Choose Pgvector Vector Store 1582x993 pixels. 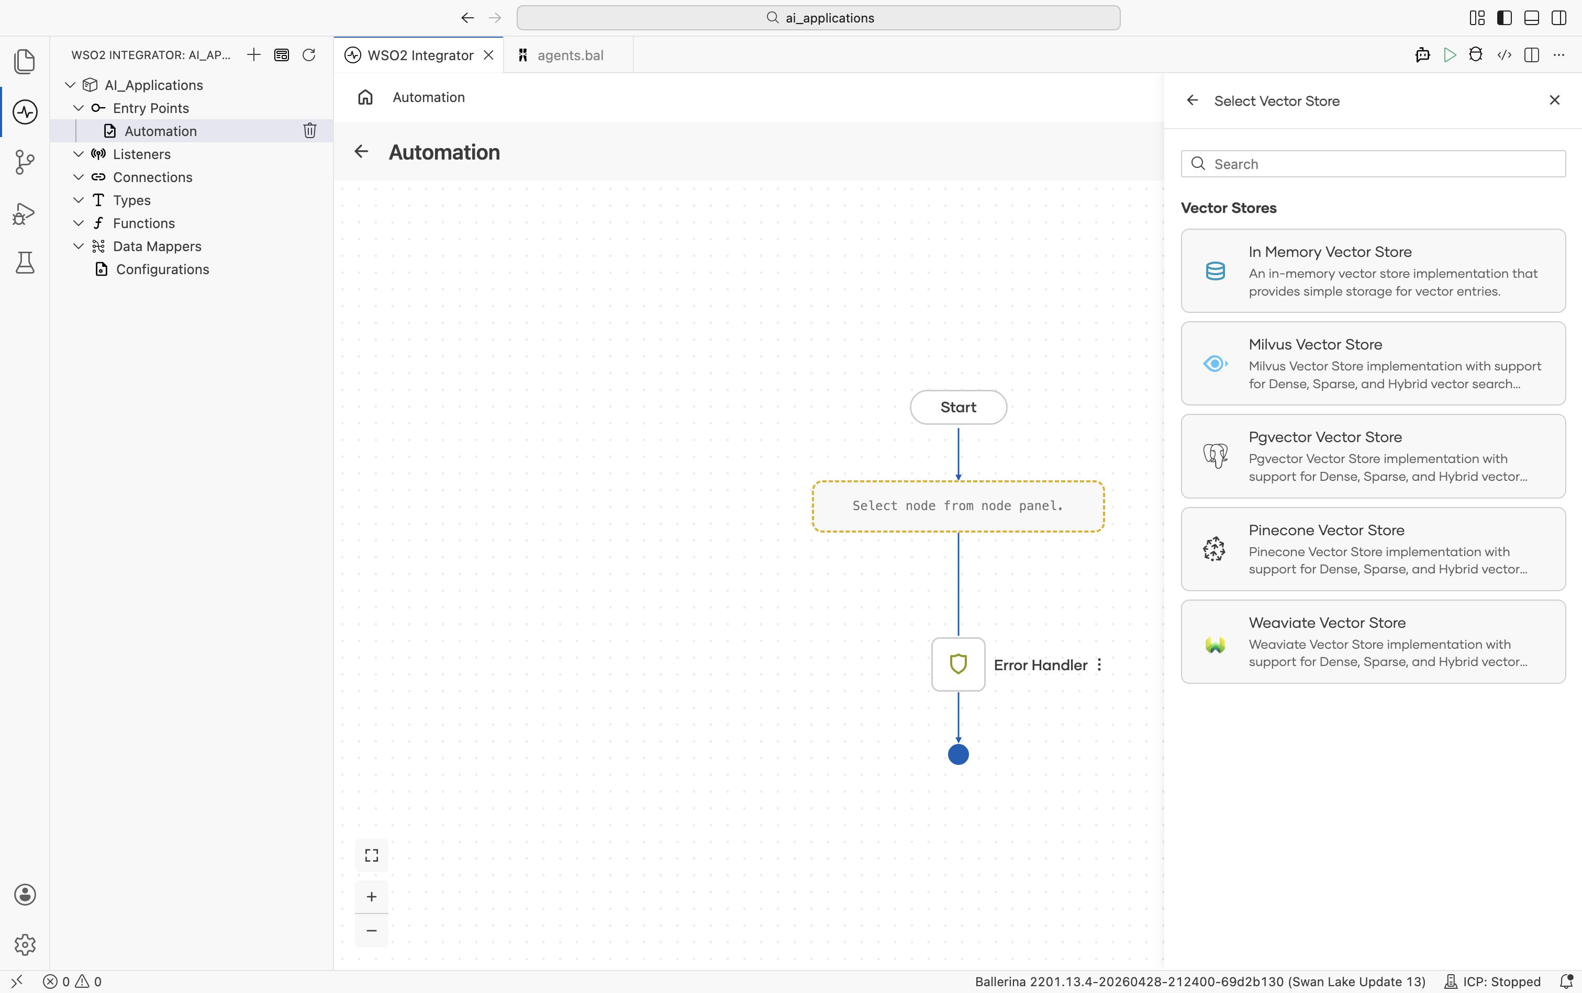1373,456
